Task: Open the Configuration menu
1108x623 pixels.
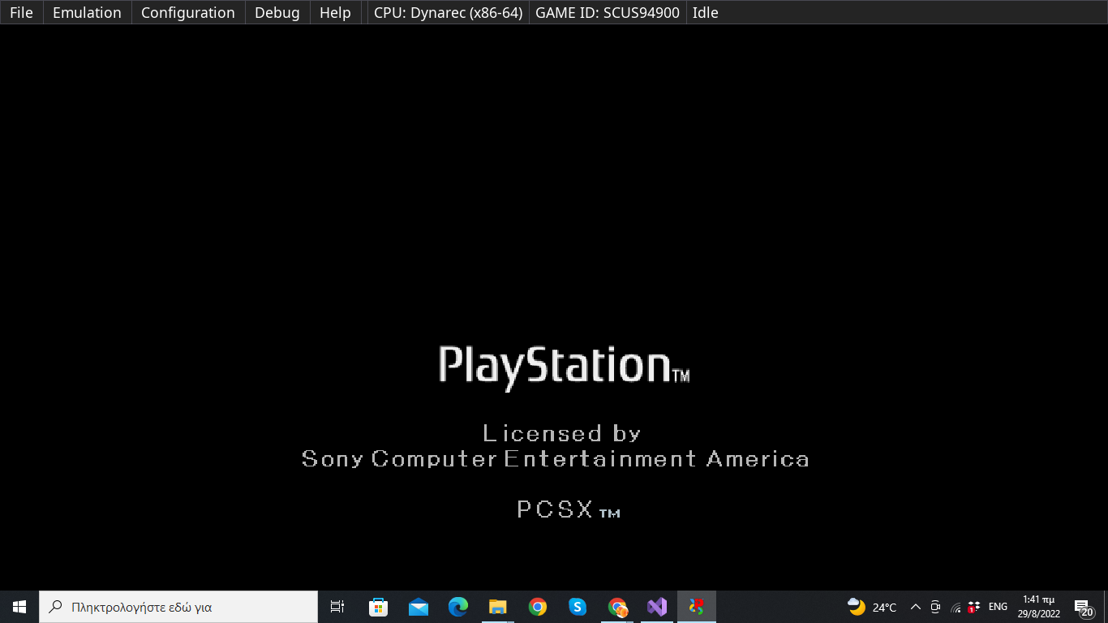Action: point(188,13)
